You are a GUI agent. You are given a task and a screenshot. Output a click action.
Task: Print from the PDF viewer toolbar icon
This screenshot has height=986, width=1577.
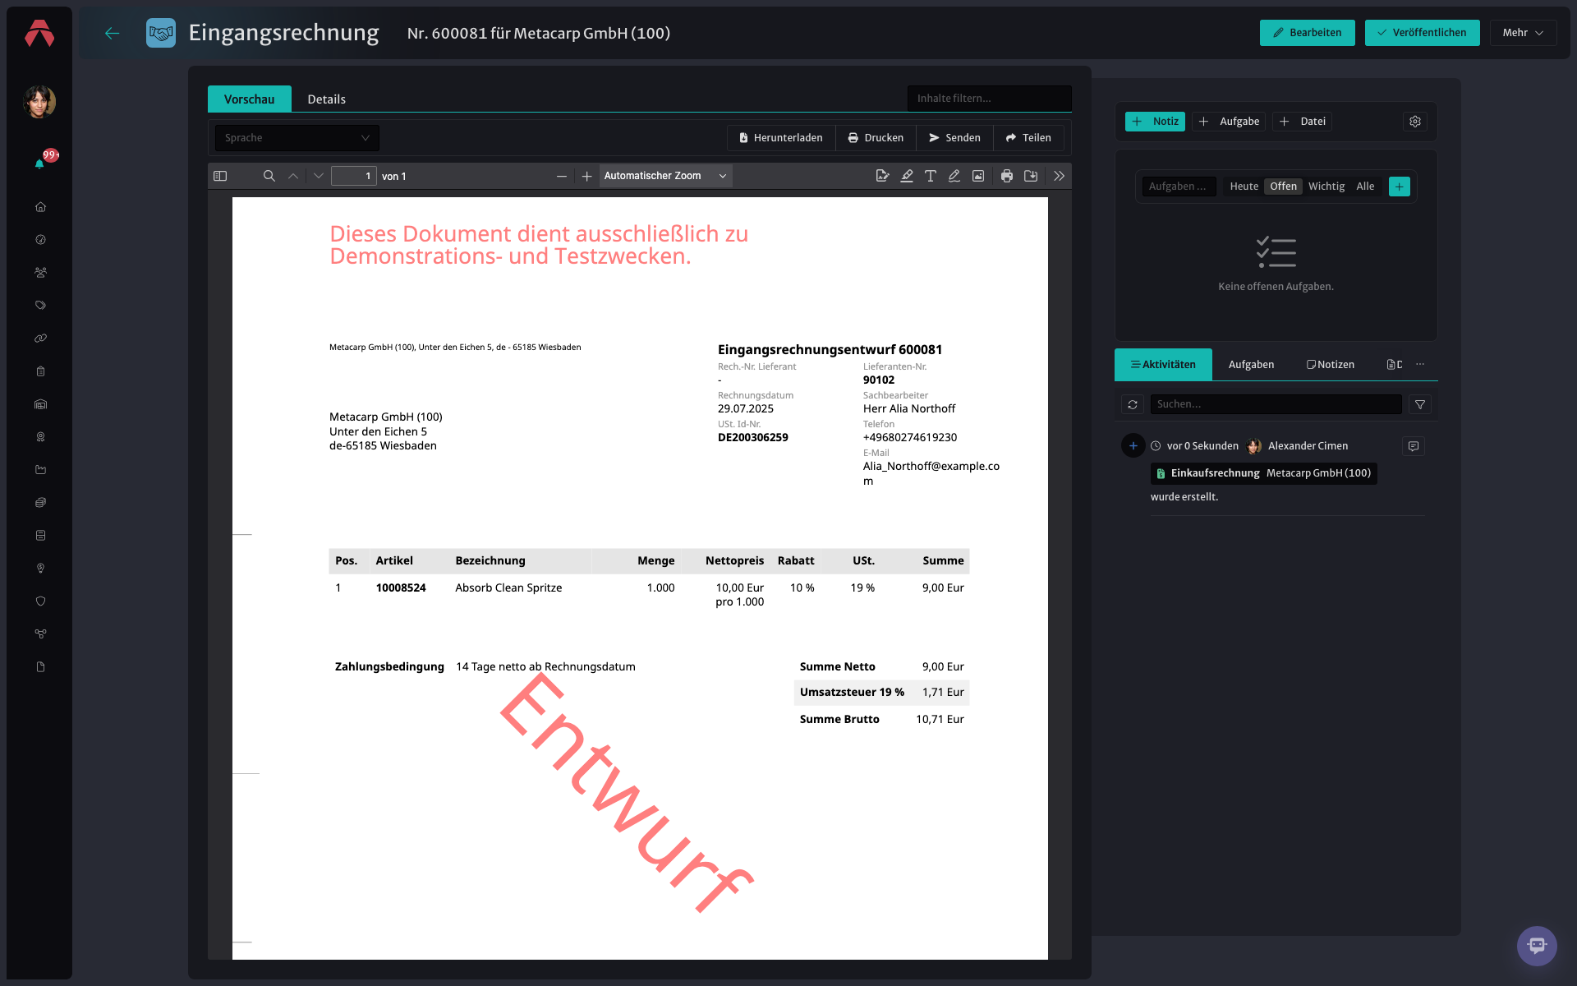[1007, 176]
